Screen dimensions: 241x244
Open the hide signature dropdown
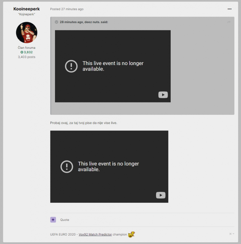[x=232, y=234]
